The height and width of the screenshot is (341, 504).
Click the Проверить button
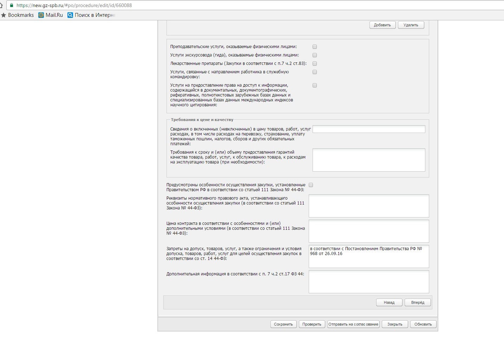coord(312,324)
